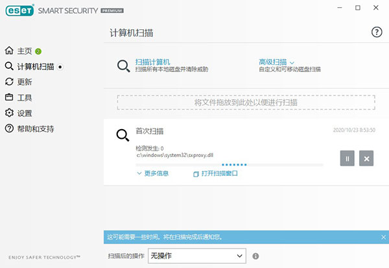
Task: Go to the 更新 update section
Action: tap(25, 82)
